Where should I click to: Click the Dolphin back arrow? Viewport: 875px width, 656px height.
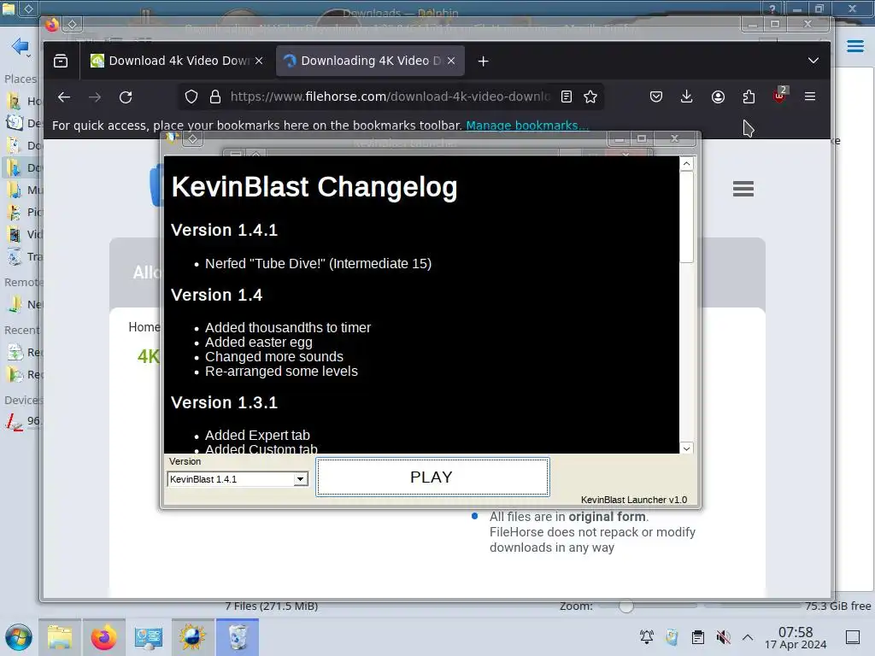pos(20,46)
